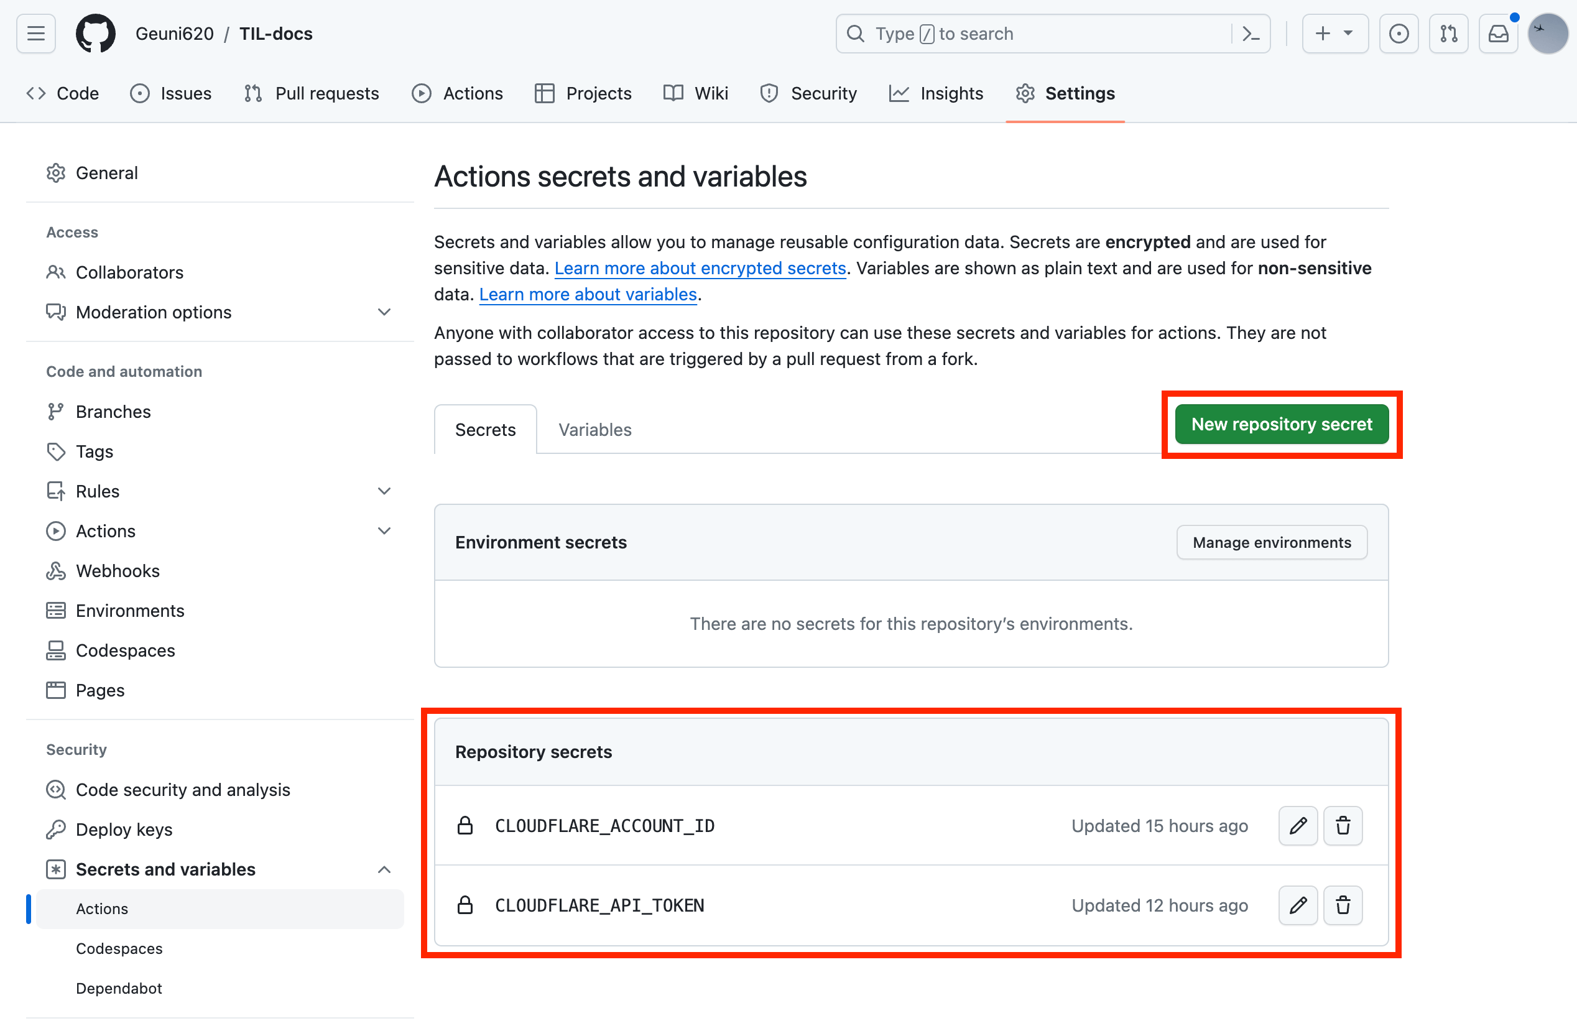1577x1031 pixels.
Task: Switch to the Variables tab
Action: click(x=594, y=429)
